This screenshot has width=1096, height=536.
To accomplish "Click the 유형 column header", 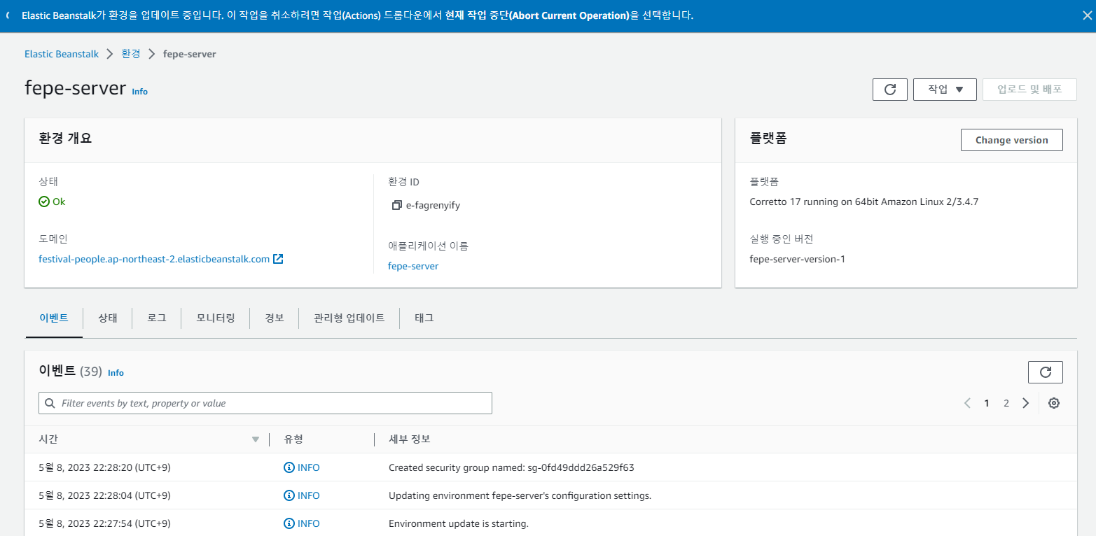I will point(293,439).
